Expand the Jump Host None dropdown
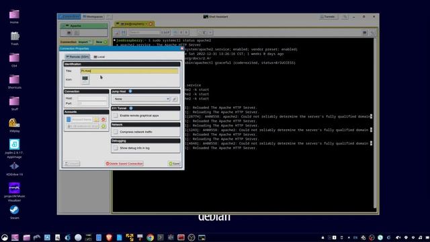This screenshot has height=242, width=430. [x=142, y=99]
